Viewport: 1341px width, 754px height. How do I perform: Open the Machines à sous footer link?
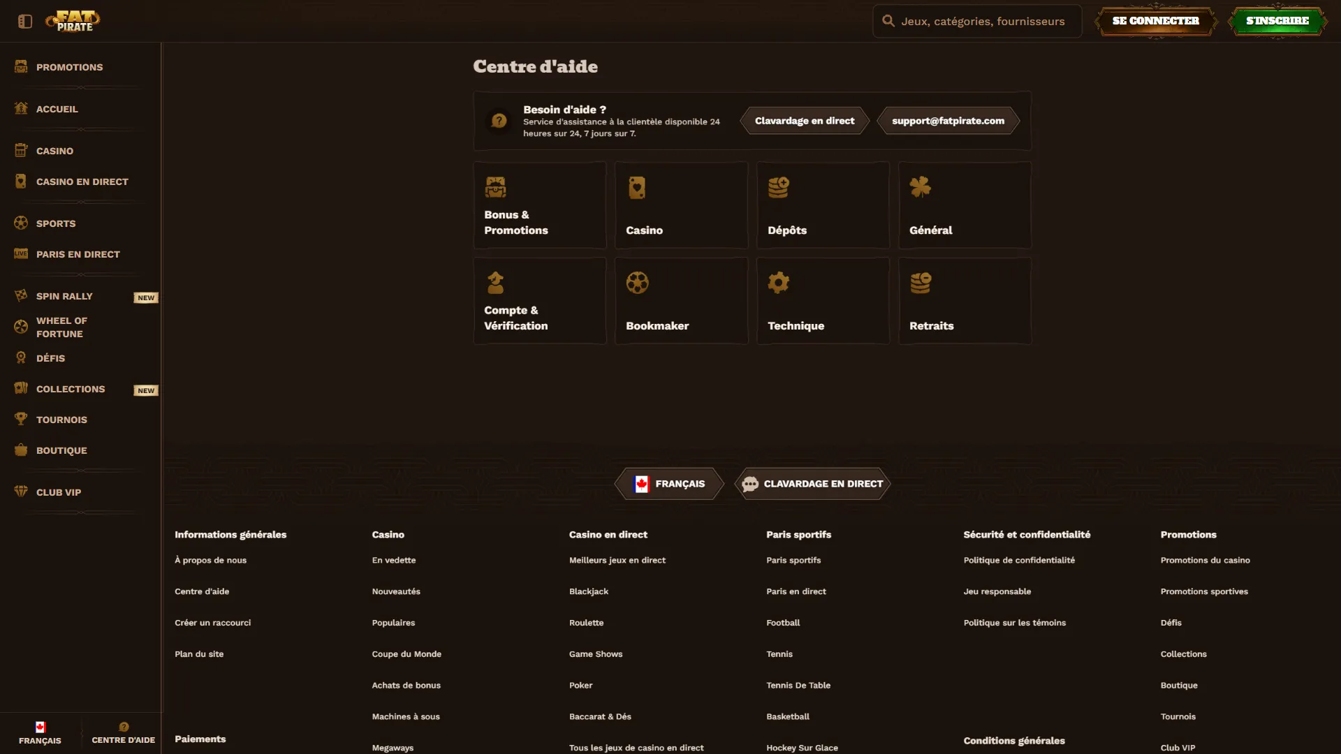406,716
